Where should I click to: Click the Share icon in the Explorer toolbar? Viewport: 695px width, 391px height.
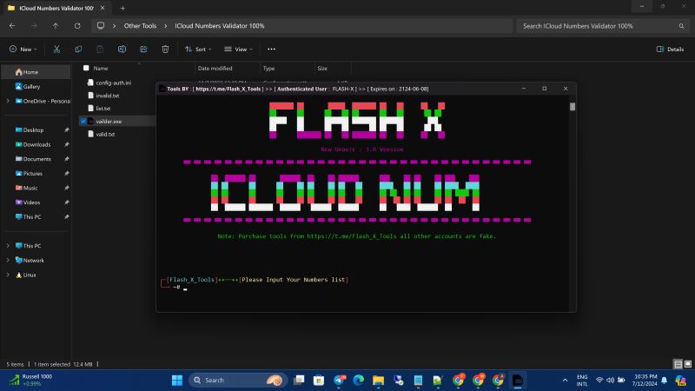click(x=143, y=50)
